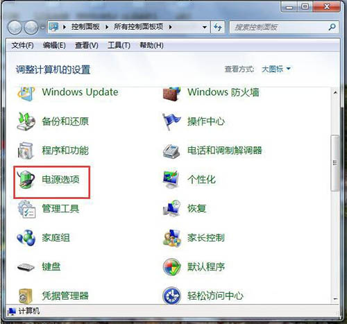
Task: Open the 程序和功能 link
Action: (x=65, y=151)
